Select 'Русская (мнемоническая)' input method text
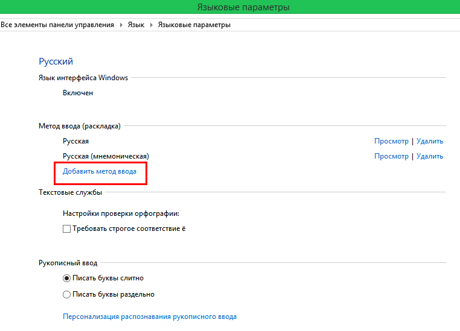460x331 pixels. [x=106, y=156]
